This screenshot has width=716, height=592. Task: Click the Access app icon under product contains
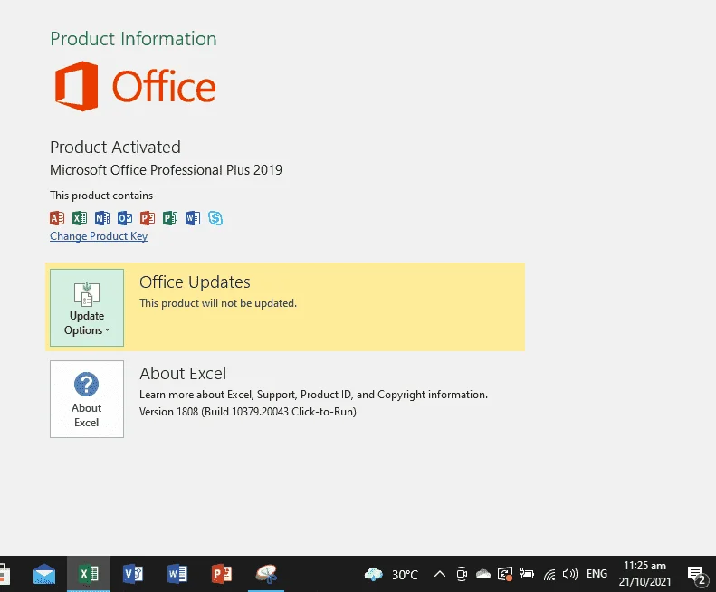coord(57,218)
